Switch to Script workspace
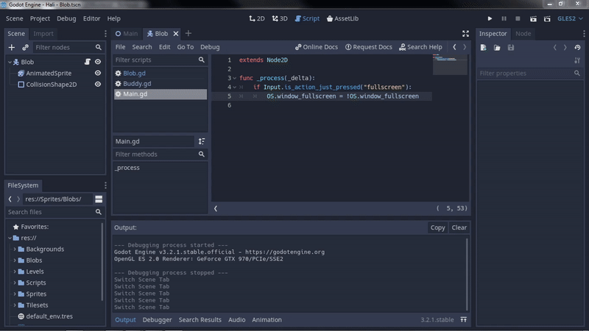 click(x=307, y=18)
